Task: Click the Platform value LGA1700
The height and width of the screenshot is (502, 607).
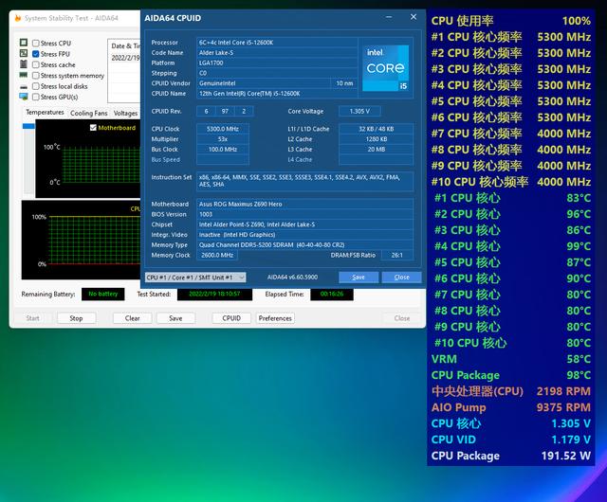Action: [277, 63]
